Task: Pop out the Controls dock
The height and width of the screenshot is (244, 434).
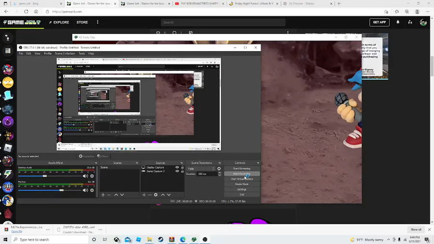Action: pyautogui.click(x=258, y=163)
